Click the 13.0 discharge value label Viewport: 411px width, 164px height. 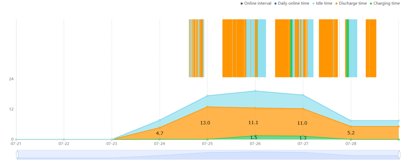point(205,123)
